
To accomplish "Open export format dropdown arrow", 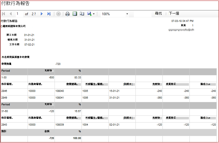I will [94, 14].
